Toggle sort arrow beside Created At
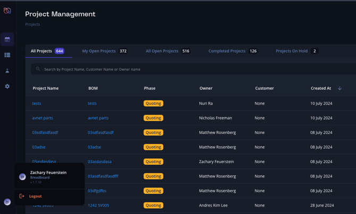Screen dimensions: 356x214 pos(340,88)
